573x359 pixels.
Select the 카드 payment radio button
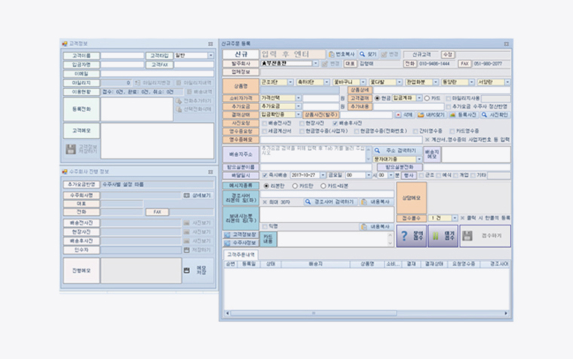click(x=427, y=98)
